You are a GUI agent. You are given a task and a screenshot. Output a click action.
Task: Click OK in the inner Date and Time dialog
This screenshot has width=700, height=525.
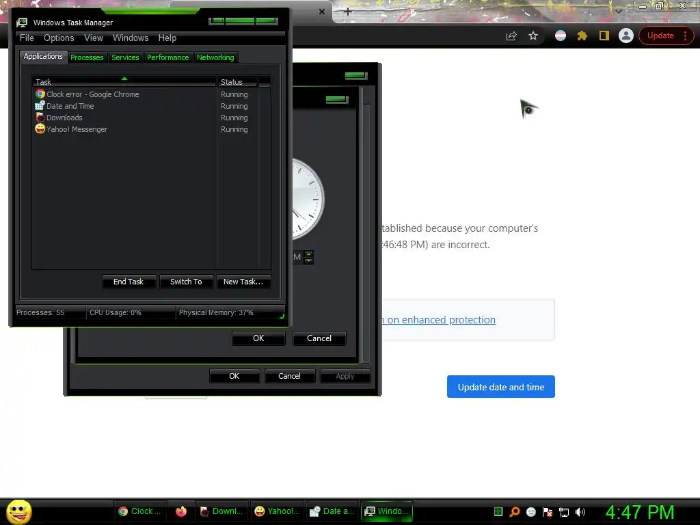pyautogui.click(x=258, y=338)
